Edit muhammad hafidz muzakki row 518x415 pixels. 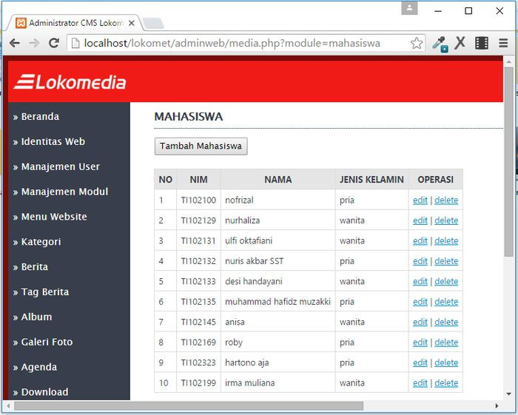pyautogui.click(x=420, y=302)
